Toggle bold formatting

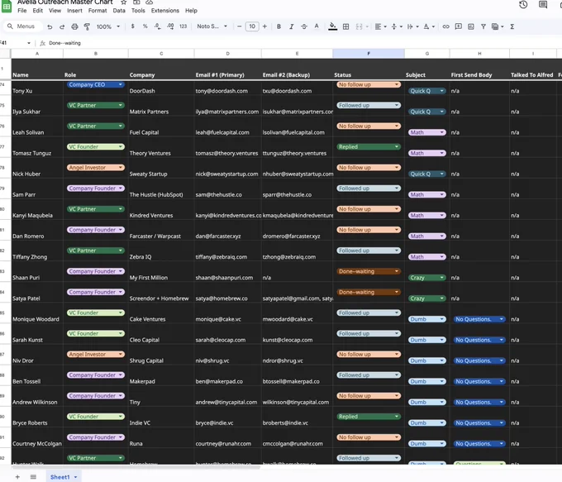click(x=279, y=26)
